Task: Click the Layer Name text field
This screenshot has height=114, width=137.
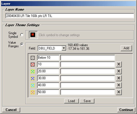Action: pyautogui.click(x=70, y=16)
